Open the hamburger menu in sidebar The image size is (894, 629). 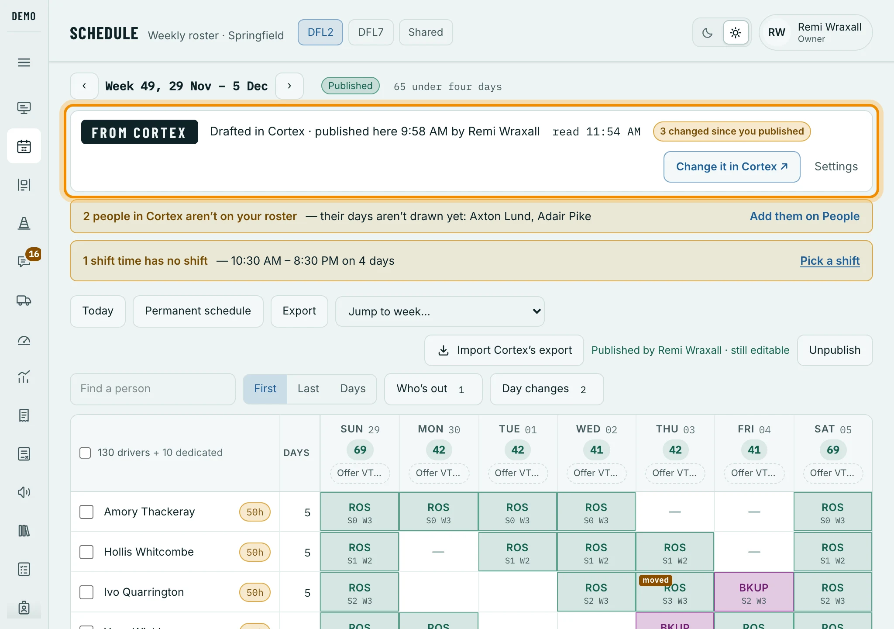(x=24, y=62)
